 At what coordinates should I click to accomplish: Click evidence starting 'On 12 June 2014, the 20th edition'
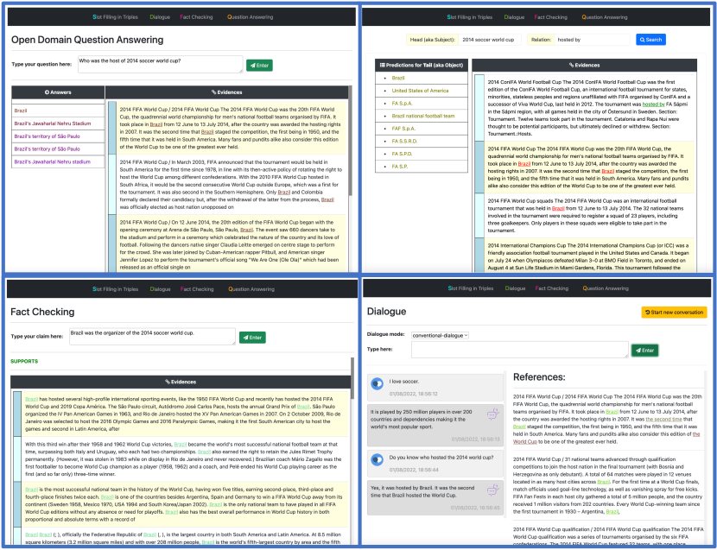[232, 244]
